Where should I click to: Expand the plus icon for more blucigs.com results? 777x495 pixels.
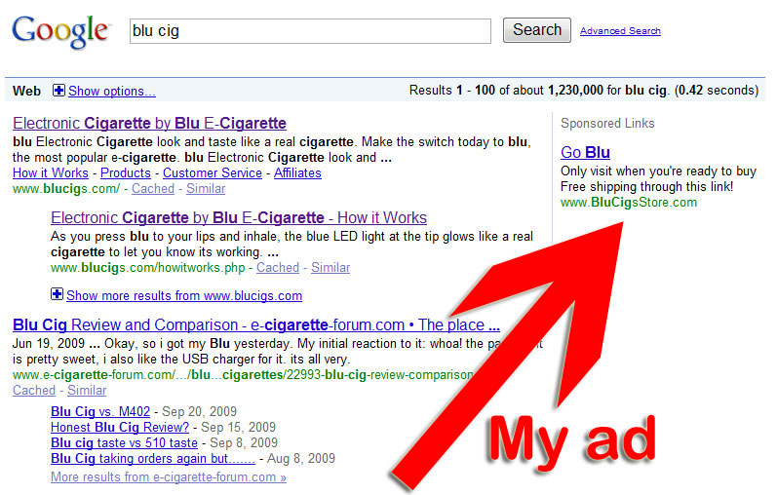57,294
